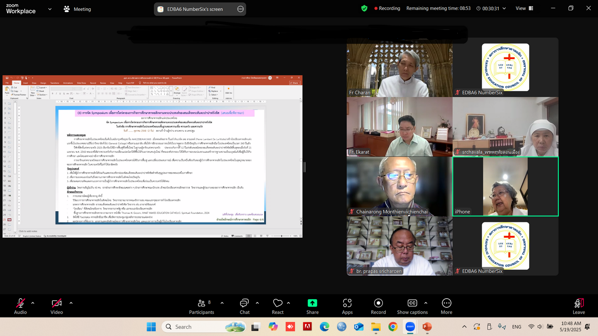This screenshot has width=598, height=336.
Task: Click the Recording indicator
Action: coord(387,8)
